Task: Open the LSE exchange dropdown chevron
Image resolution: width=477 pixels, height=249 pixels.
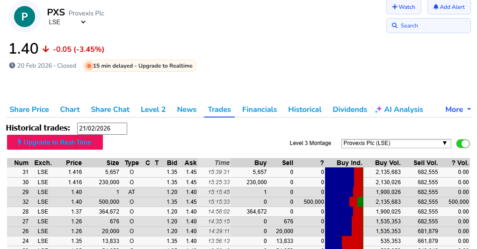Action: click(x=83, y=22)
